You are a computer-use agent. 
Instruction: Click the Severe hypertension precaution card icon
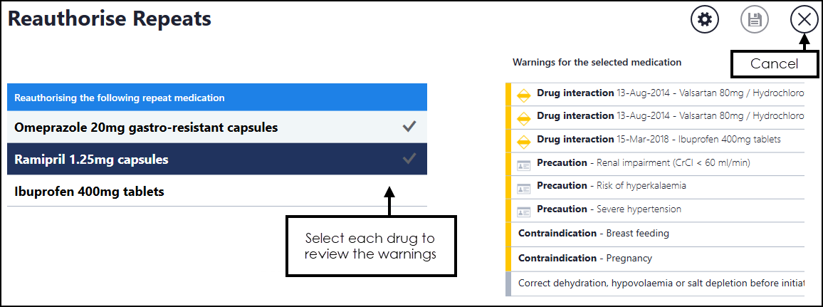(x=524, y=211)
